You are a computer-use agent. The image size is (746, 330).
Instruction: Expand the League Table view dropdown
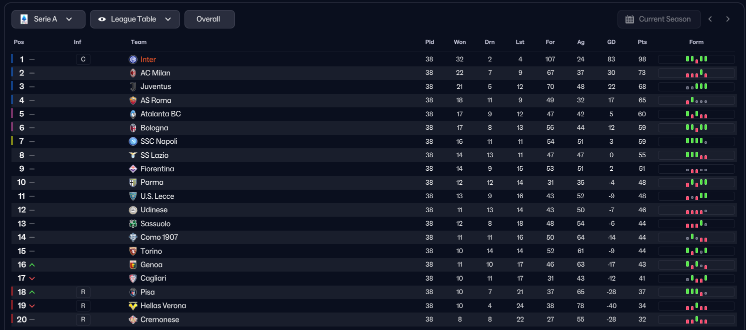135,19
